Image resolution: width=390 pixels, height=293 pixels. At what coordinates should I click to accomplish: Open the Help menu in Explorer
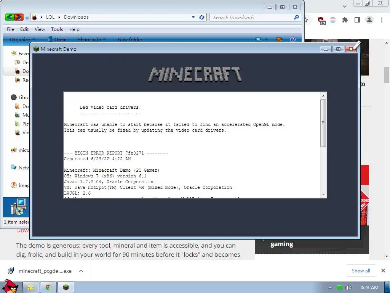click(74, 29)
